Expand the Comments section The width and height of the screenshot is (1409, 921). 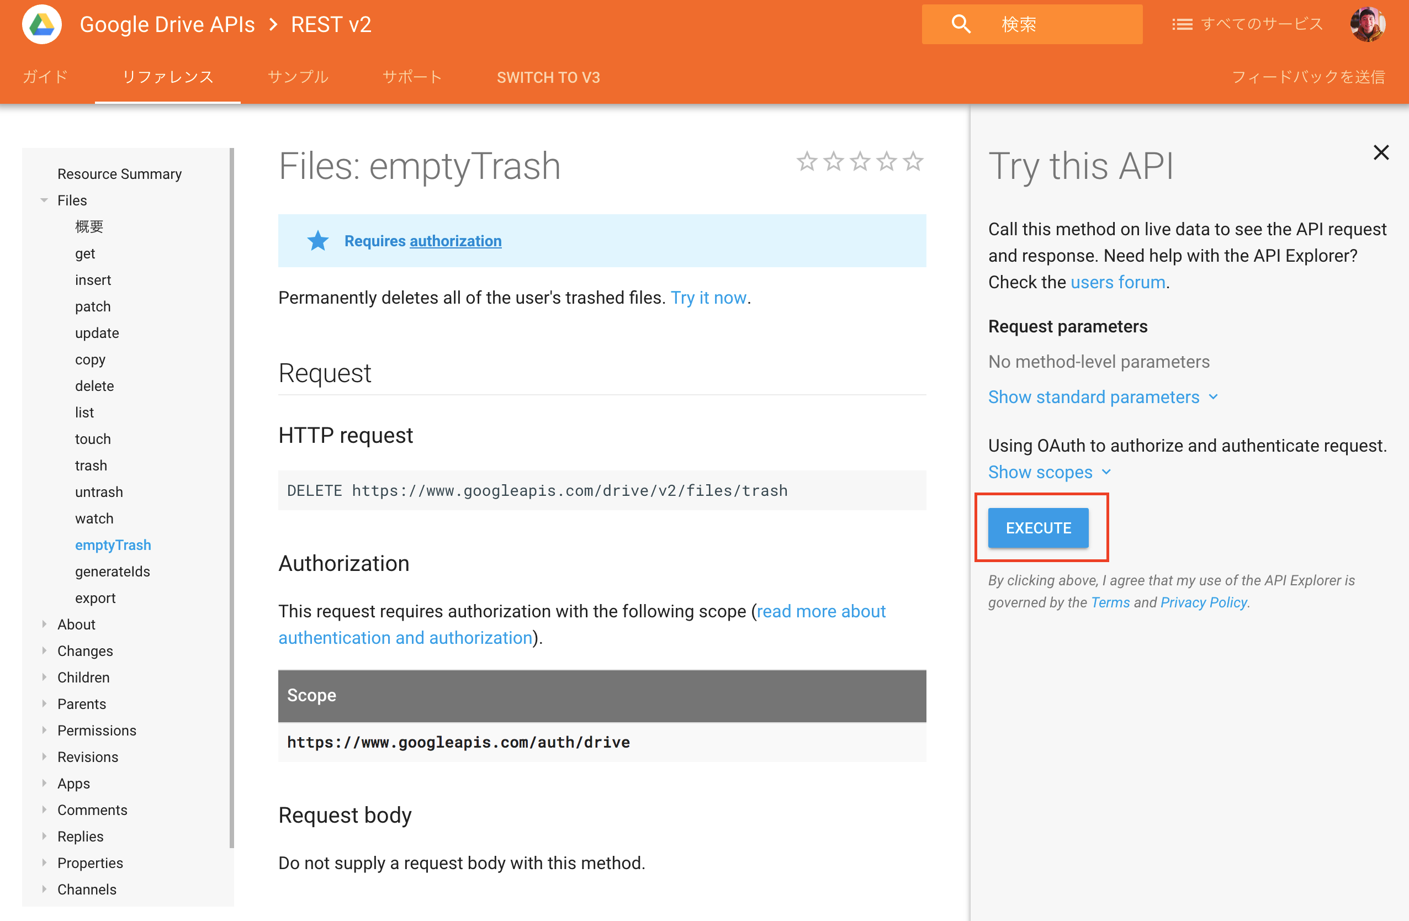44,809
